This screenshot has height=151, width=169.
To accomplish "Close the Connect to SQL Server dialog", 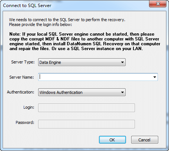I will tap(158, 4).
